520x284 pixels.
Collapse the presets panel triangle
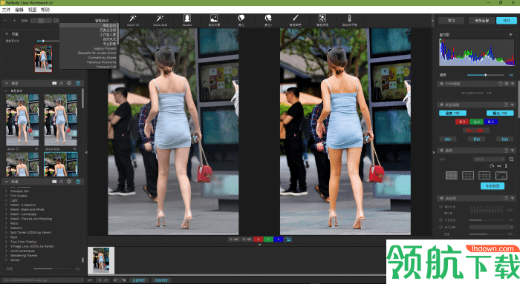pyautogui.click(x=6, y=83)
